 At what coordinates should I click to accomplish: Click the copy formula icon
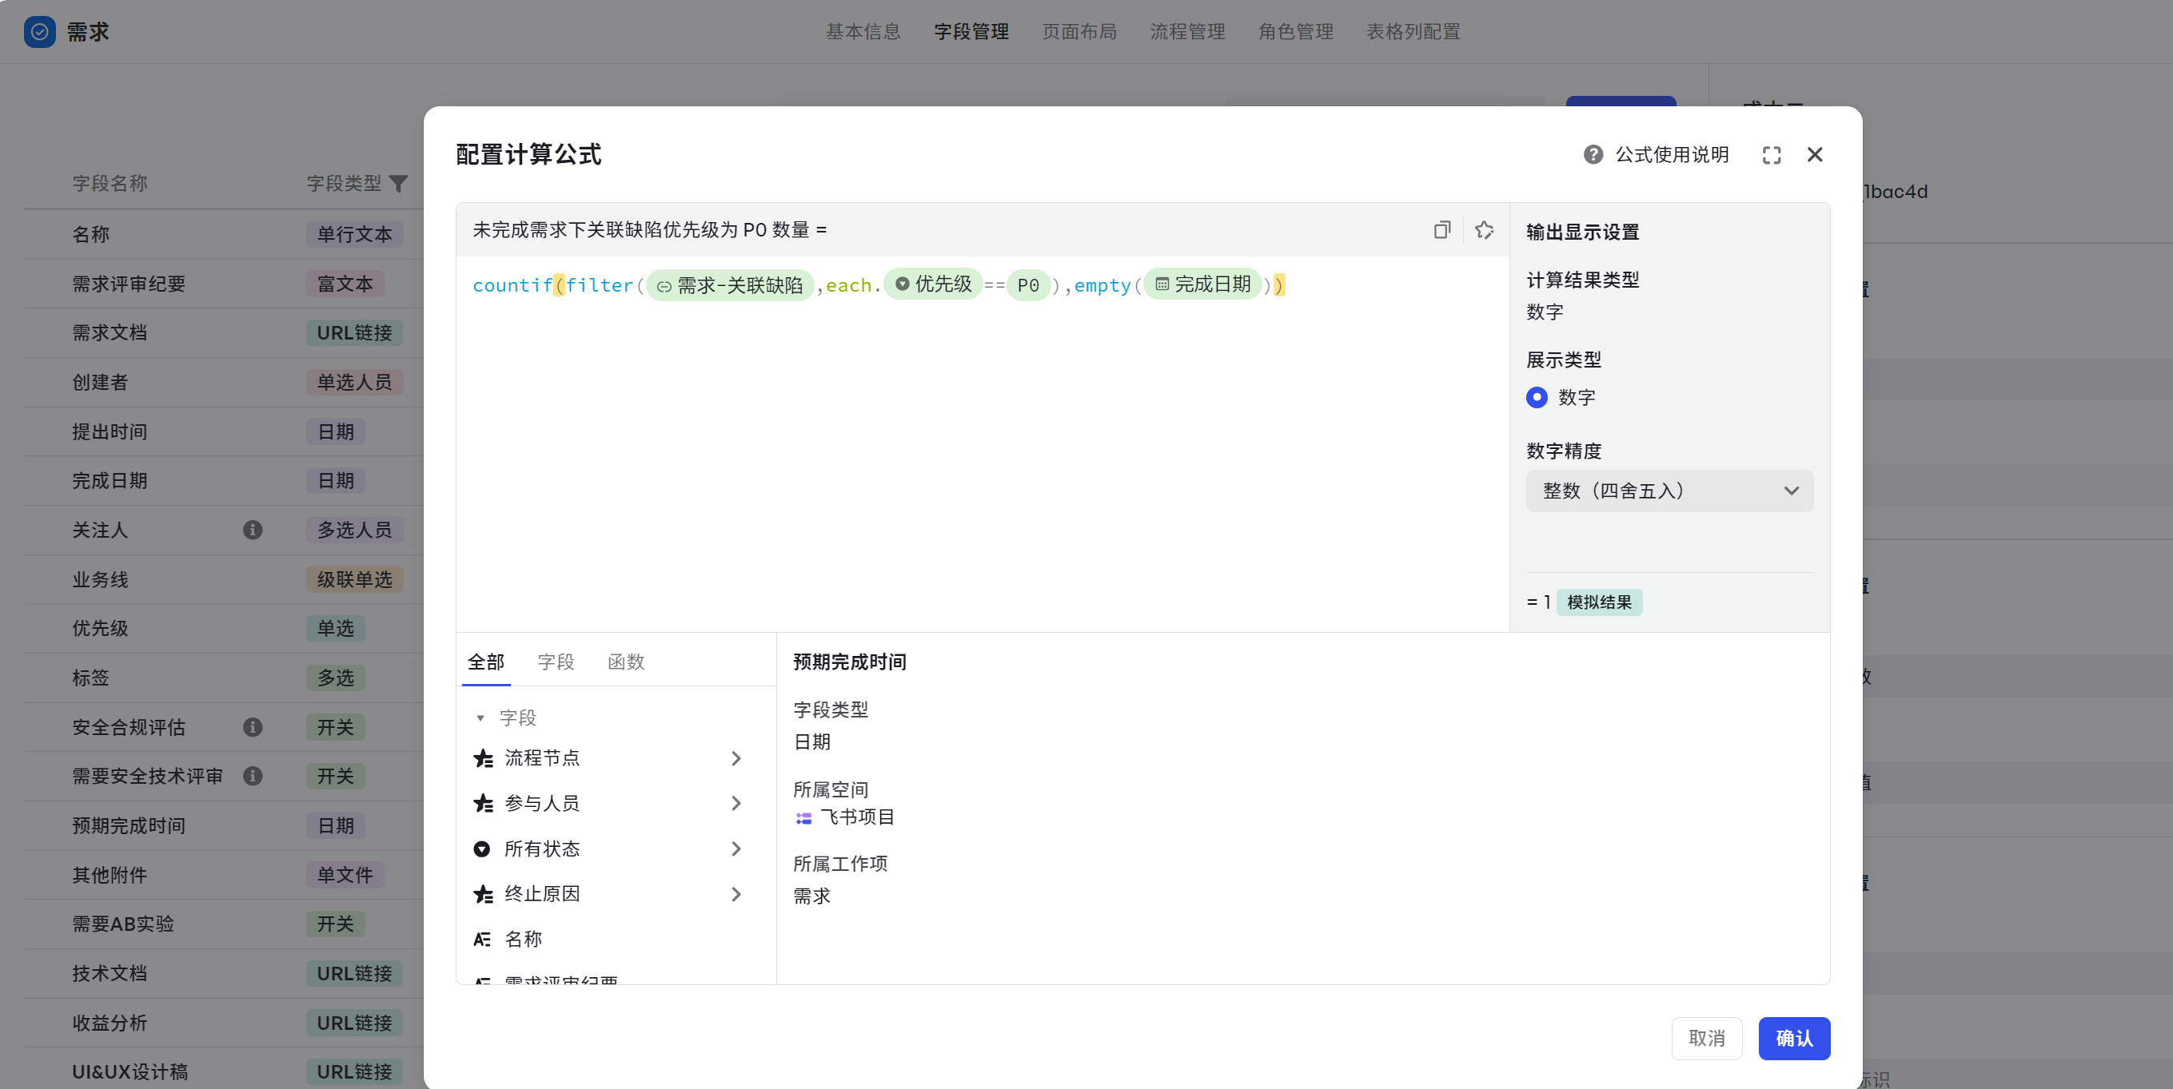coord(1441,230)
